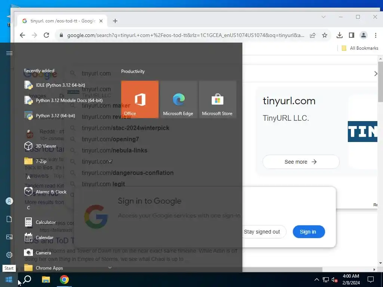Click the tinyurl.com knowledge panel title
Image resolution: width=383 pixels, height=287 pixels.
tap(289, 101)
